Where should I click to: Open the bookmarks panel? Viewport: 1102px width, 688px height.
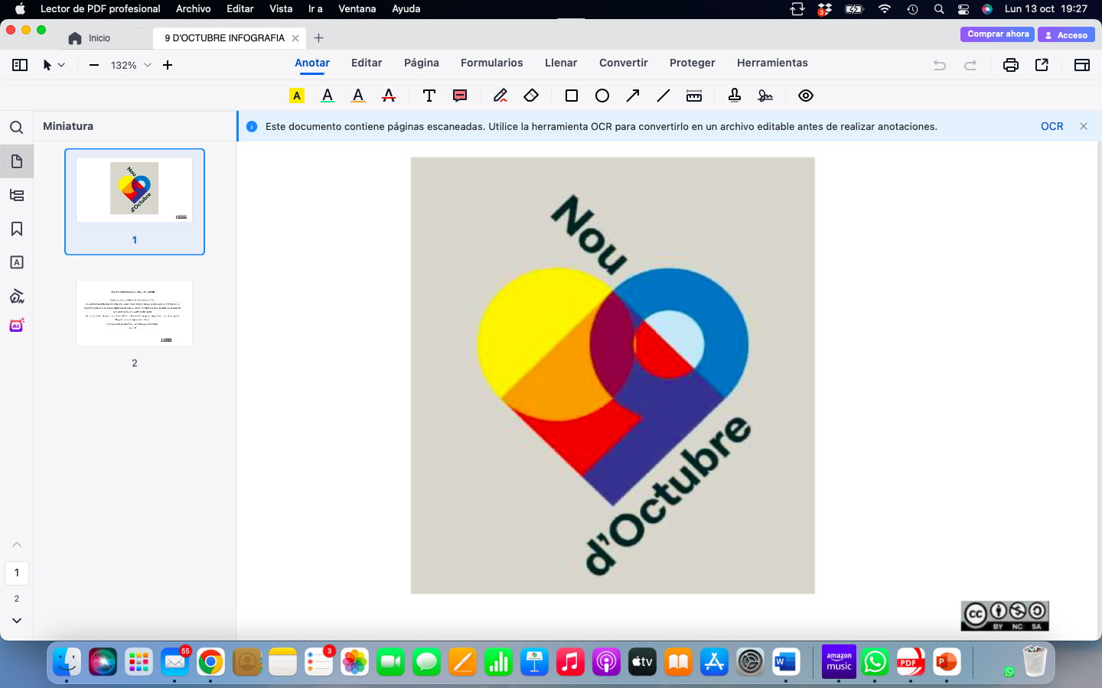click(x=16, y=229)
